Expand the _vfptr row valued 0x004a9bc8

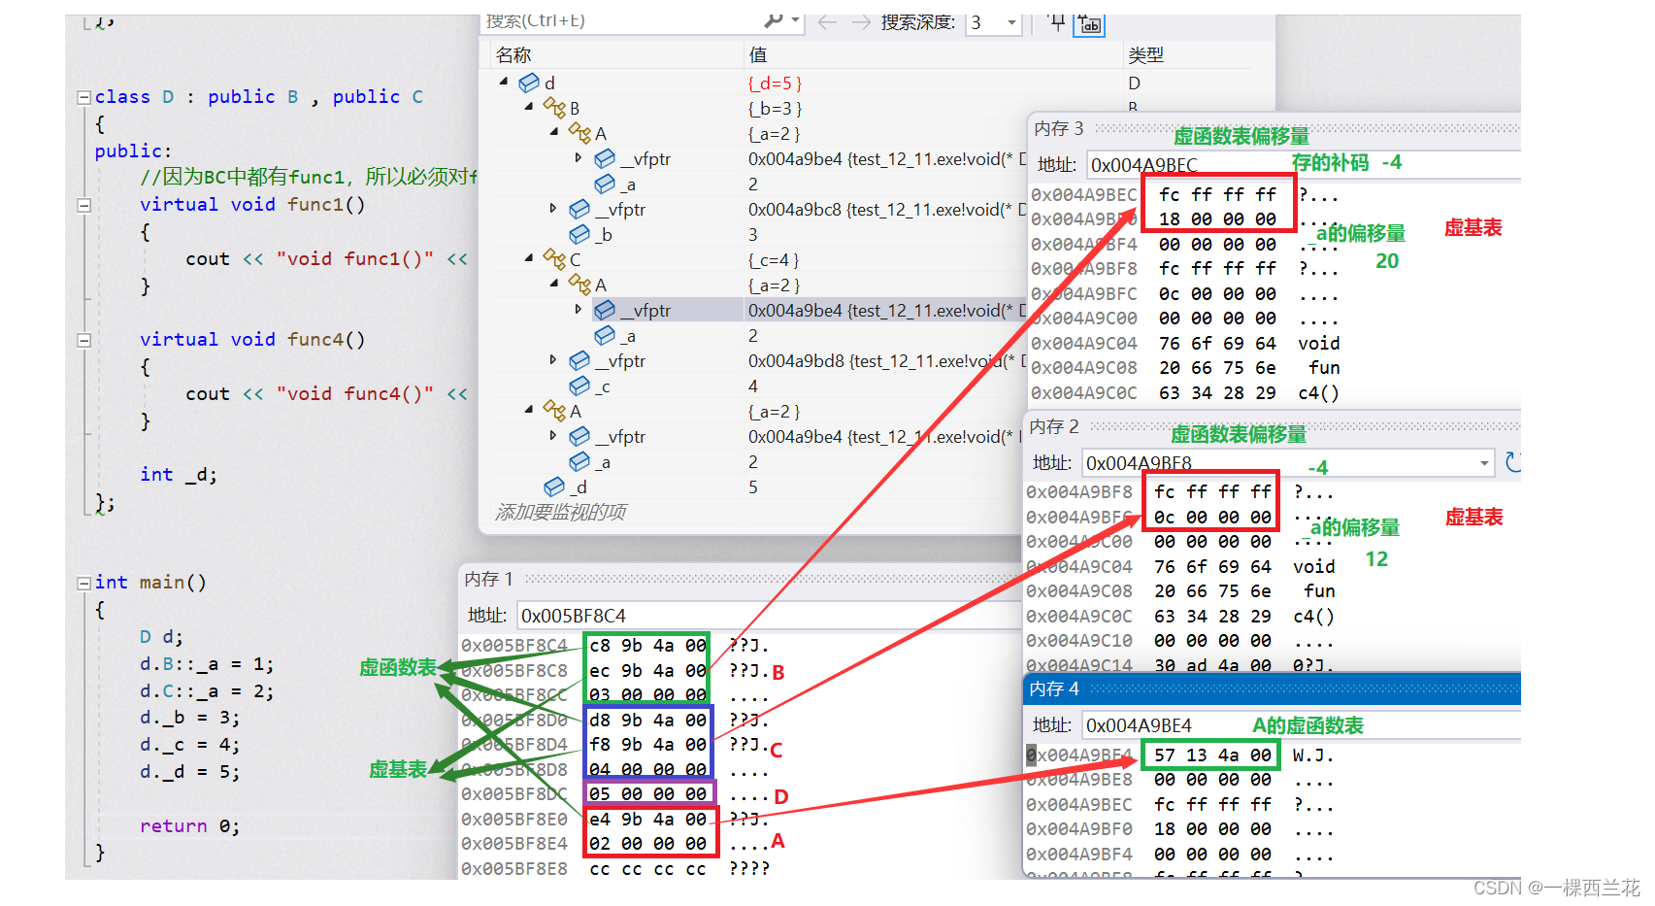pos(553,208)
